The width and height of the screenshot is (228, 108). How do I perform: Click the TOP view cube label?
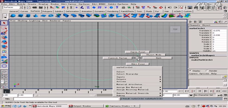coord(175,29)
